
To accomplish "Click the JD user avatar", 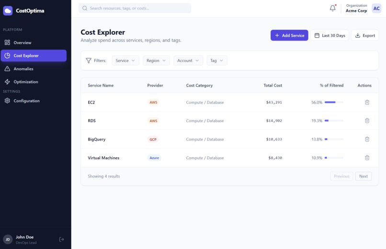I will point(8,239).
